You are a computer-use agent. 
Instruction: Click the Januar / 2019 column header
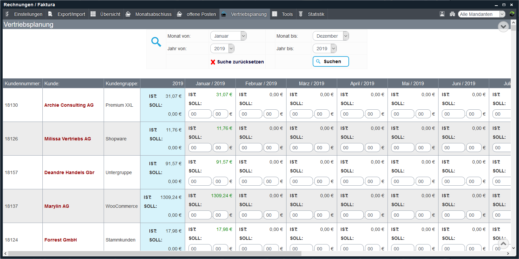point(210,84)
